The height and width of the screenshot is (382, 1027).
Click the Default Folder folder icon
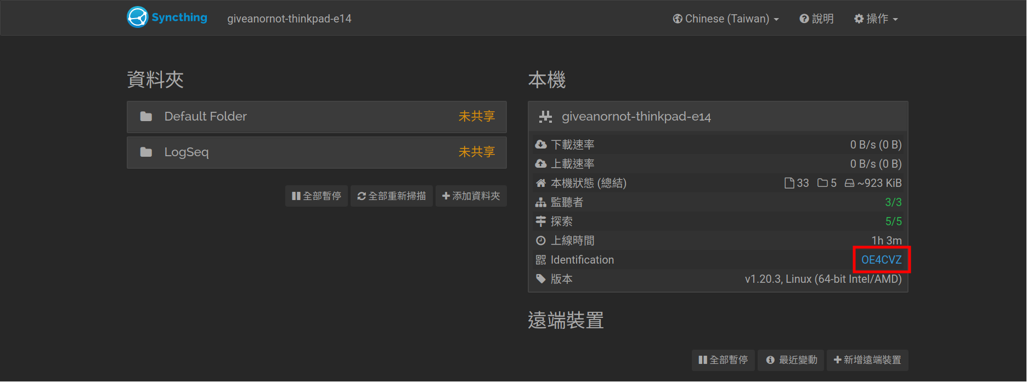tap(146, 116)
